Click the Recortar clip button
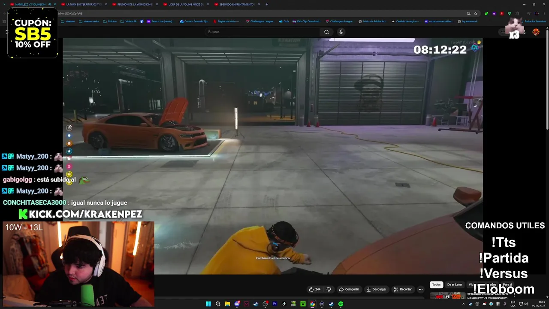The height and width of the screenshot is (309, 549). coord(403,289)
